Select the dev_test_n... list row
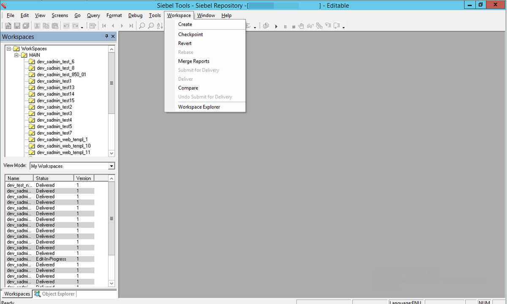Viewport: 507px width, 304px height. click(50, 185)
